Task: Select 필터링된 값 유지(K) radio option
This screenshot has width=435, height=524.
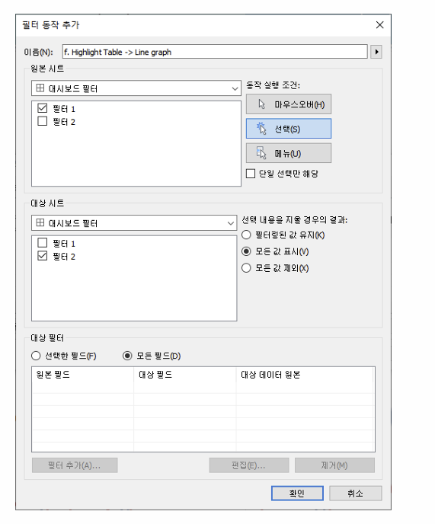Action: point(246,235)
